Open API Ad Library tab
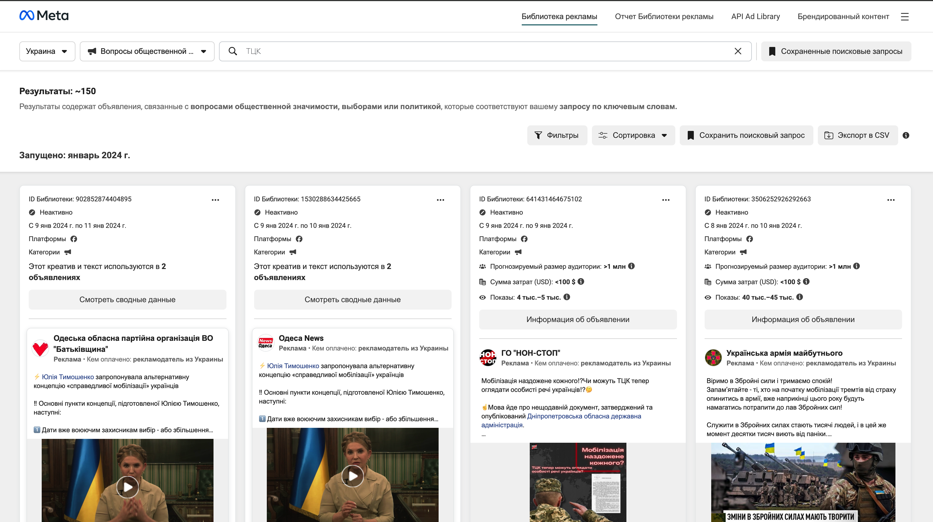Image resolution: width=933 pixels, height=522 pixels. 755,17
